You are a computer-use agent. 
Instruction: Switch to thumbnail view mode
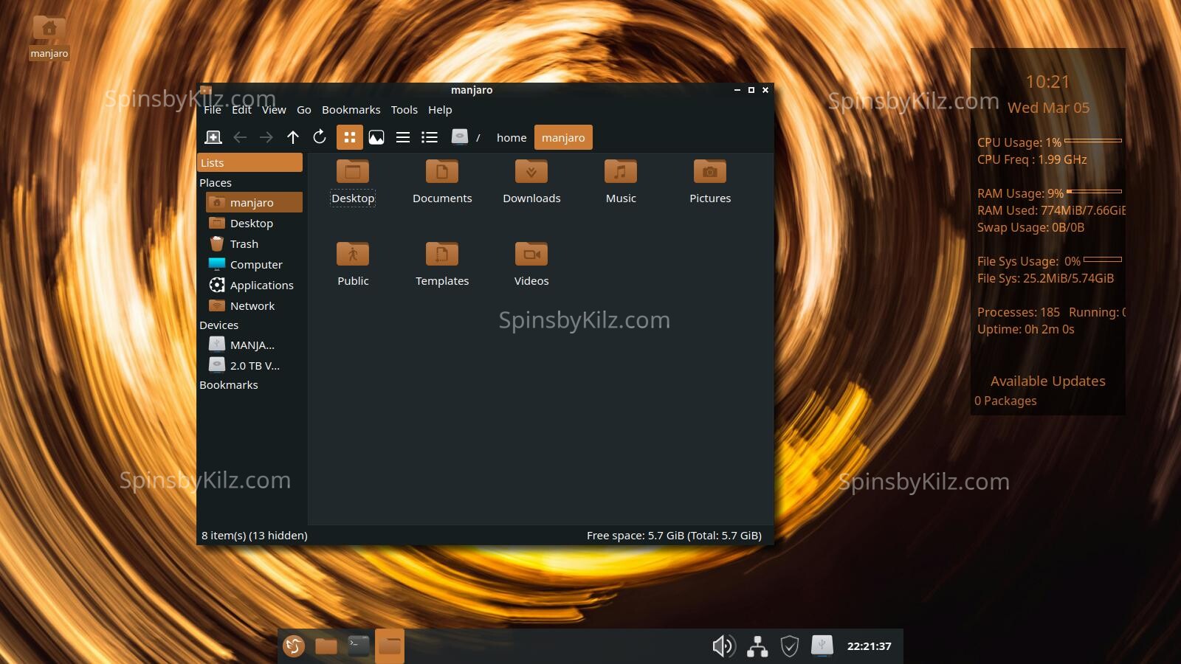[376, 137]
